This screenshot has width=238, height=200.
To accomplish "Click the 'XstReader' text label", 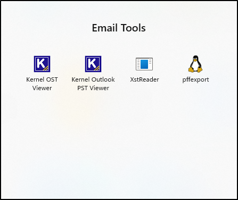I will (144, 79).
